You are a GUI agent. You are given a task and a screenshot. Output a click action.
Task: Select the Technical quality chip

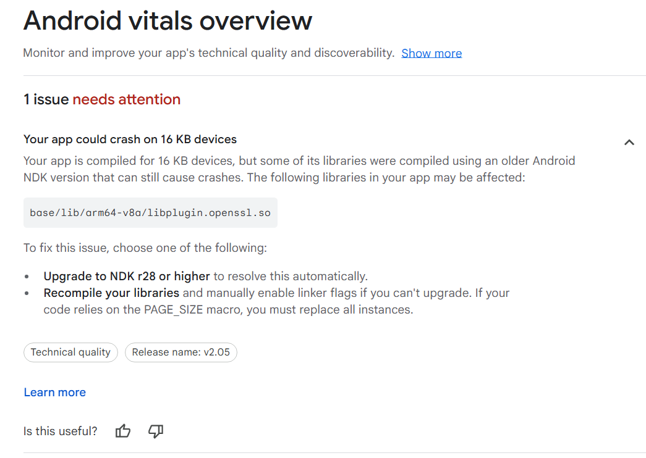click(70, 352)
